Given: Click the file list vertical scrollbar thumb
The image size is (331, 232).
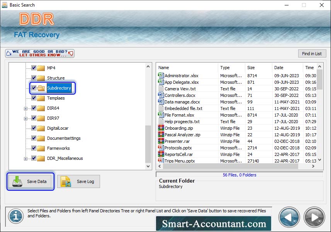Looking at the screenshot, I should tap(319, 80).
